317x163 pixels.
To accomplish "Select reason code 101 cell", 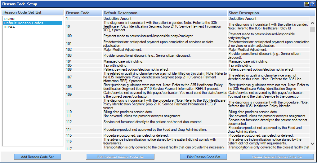I will pyautogui.click(x=84, y=44).
